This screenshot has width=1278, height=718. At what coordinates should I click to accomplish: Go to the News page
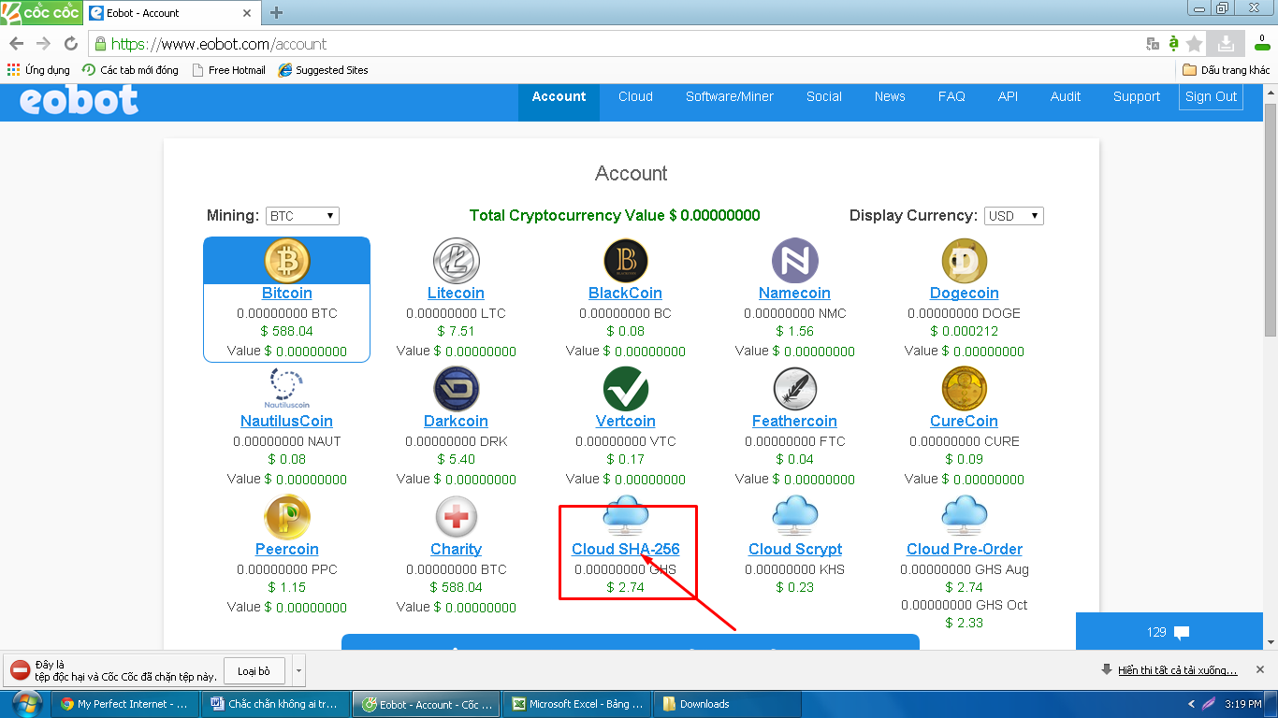click(x=890, y=96)
